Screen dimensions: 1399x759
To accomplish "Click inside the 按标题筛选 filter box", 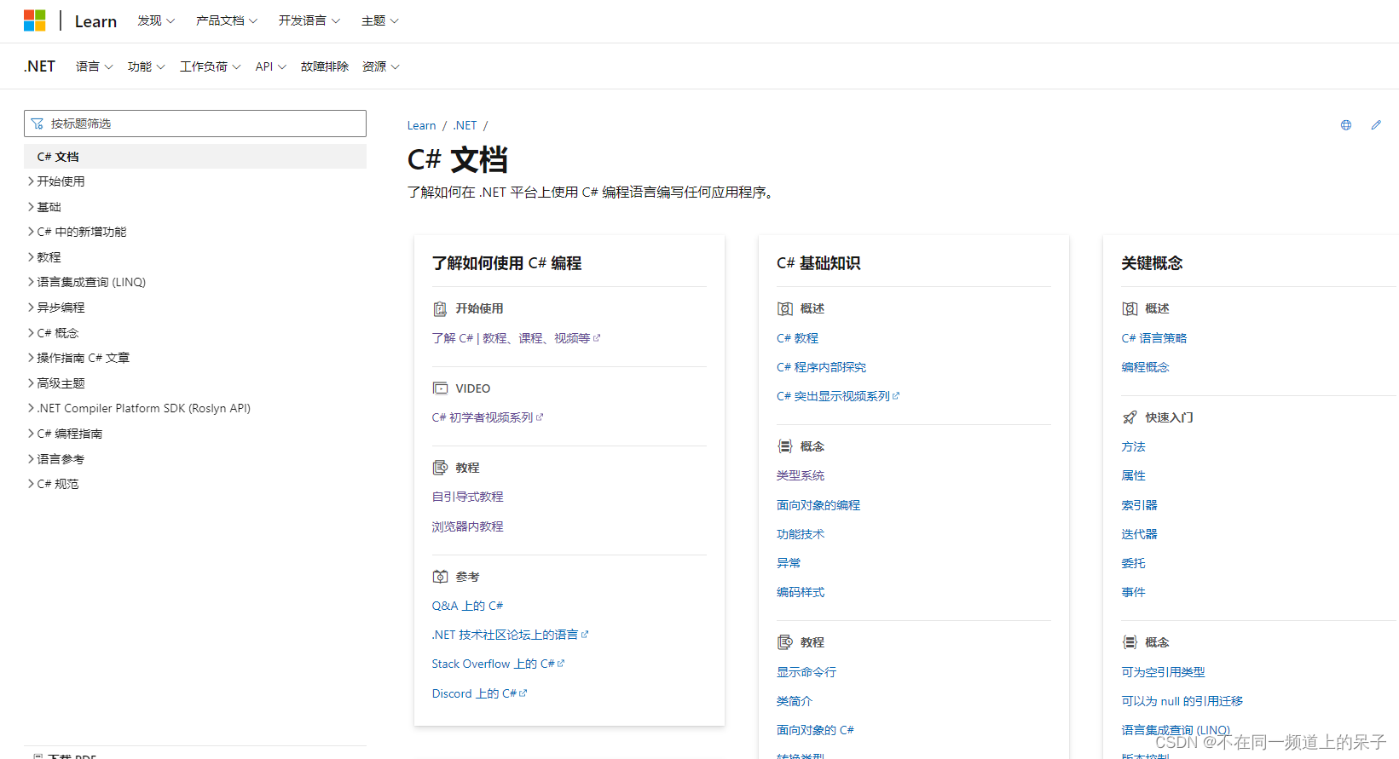I will [x=195, y=124].
